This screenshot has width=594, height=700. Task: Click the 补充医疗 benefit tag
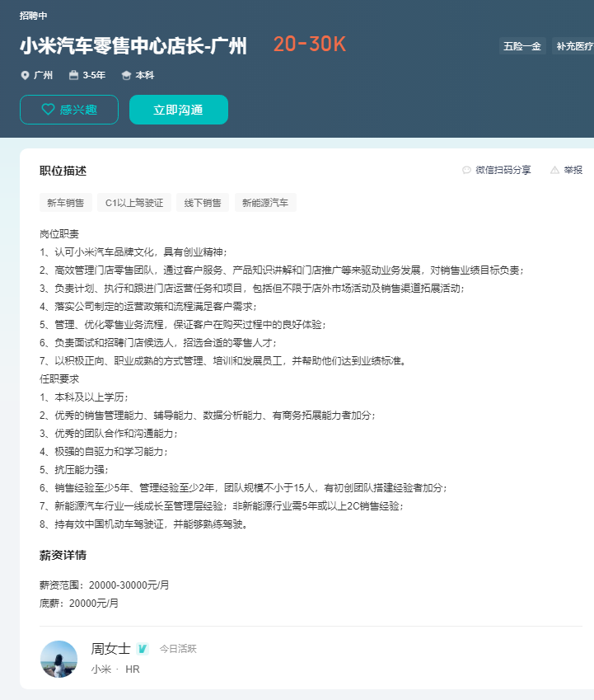pos(573,46)
